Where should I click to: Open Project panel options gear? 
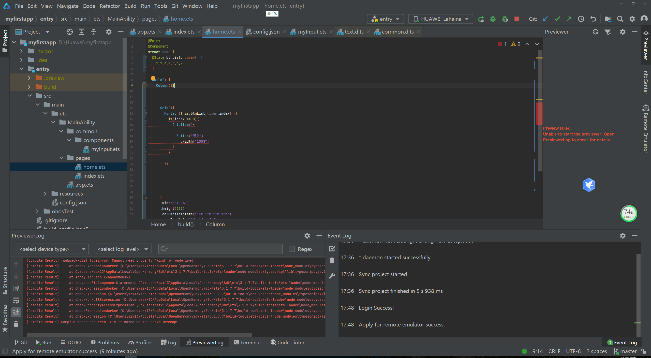[x=109, y=32]
